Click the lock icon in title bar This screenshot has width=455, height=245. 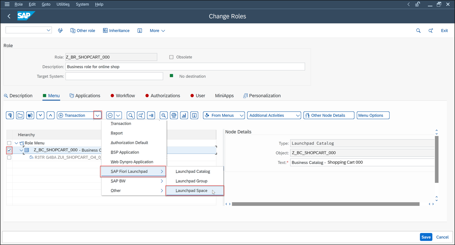(418, 4)
